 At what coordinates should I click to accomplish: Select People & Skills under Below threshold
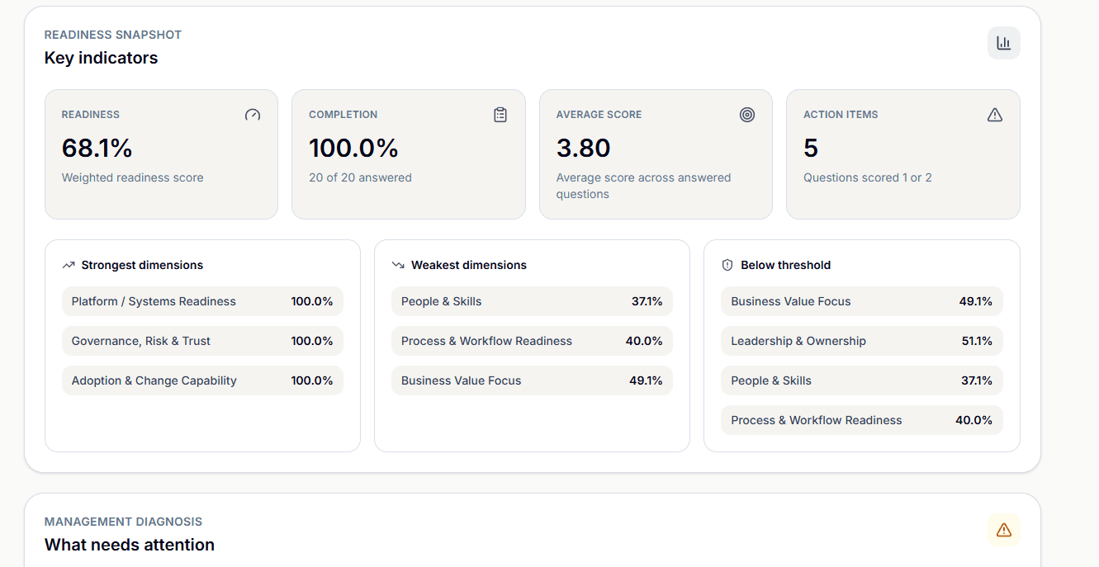861,380
